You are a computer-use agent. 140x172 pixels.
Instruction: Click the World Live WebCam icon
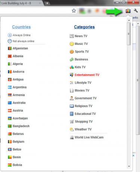(x=72, y=137)
